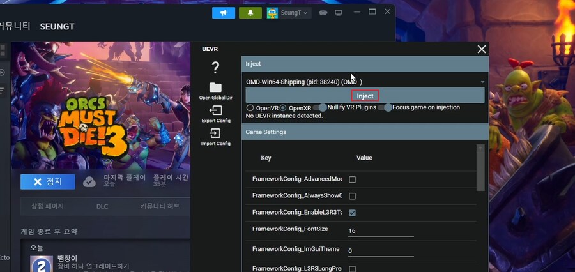
Task: Click the 플레이 시간 label in Steam
Action: (171, 178)
